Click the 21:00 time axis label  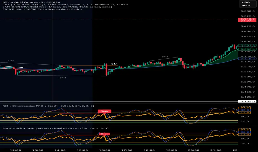coord(216,150)
